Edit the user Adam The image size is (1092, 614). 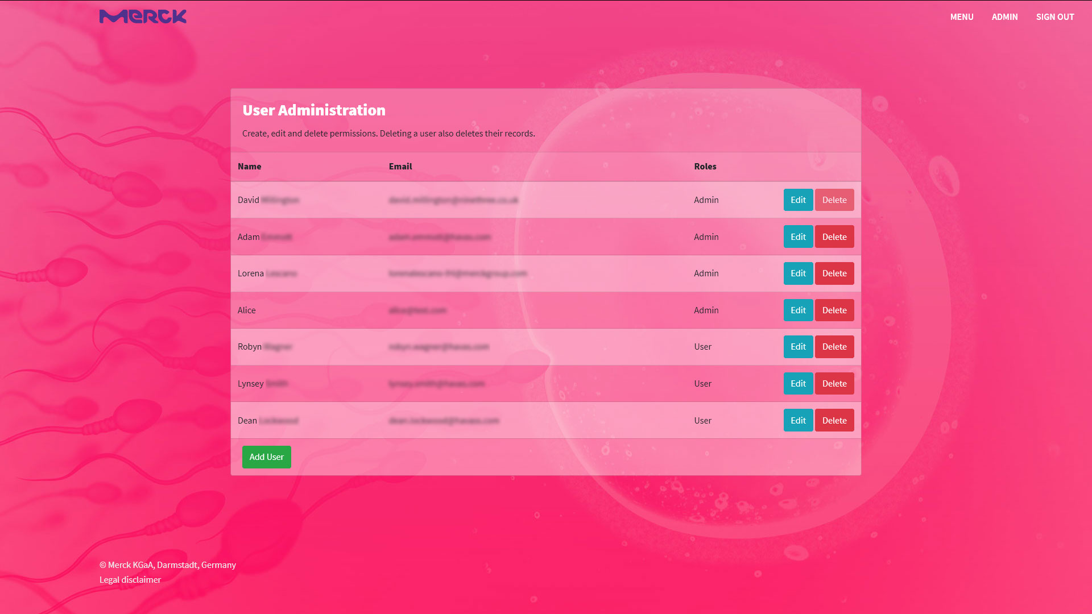click(798, 237)
